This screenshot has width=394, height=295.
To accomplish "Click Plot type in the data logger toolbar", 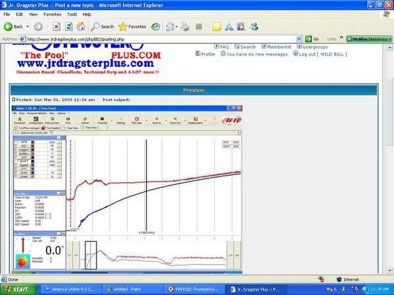I will [137, 121].
